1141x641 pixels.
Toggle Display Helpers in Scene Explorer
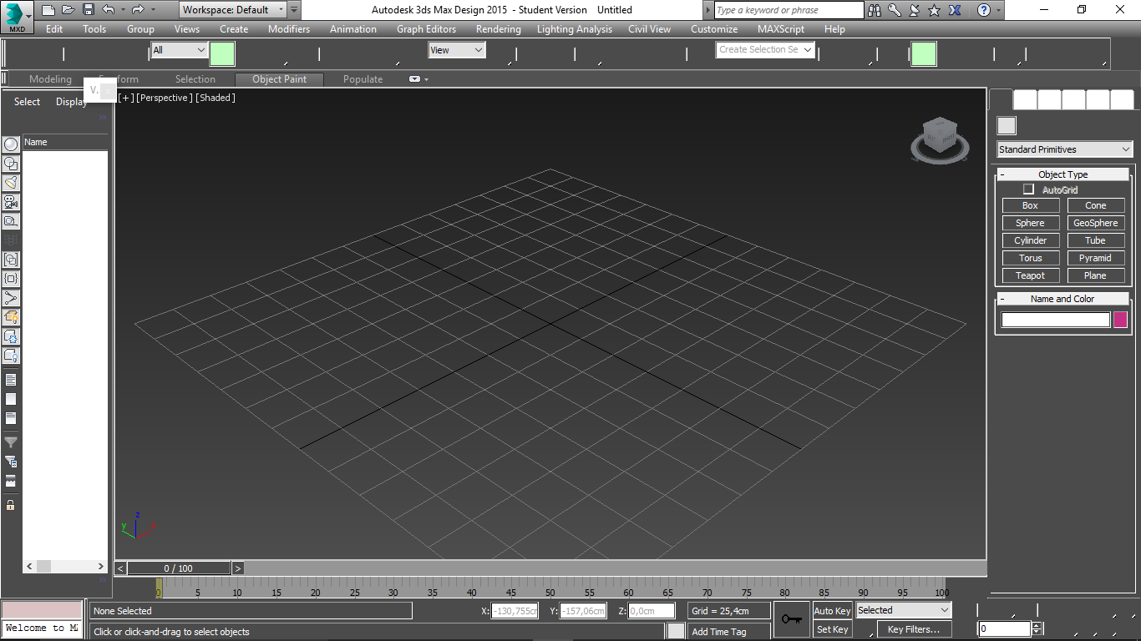(11, 221)
